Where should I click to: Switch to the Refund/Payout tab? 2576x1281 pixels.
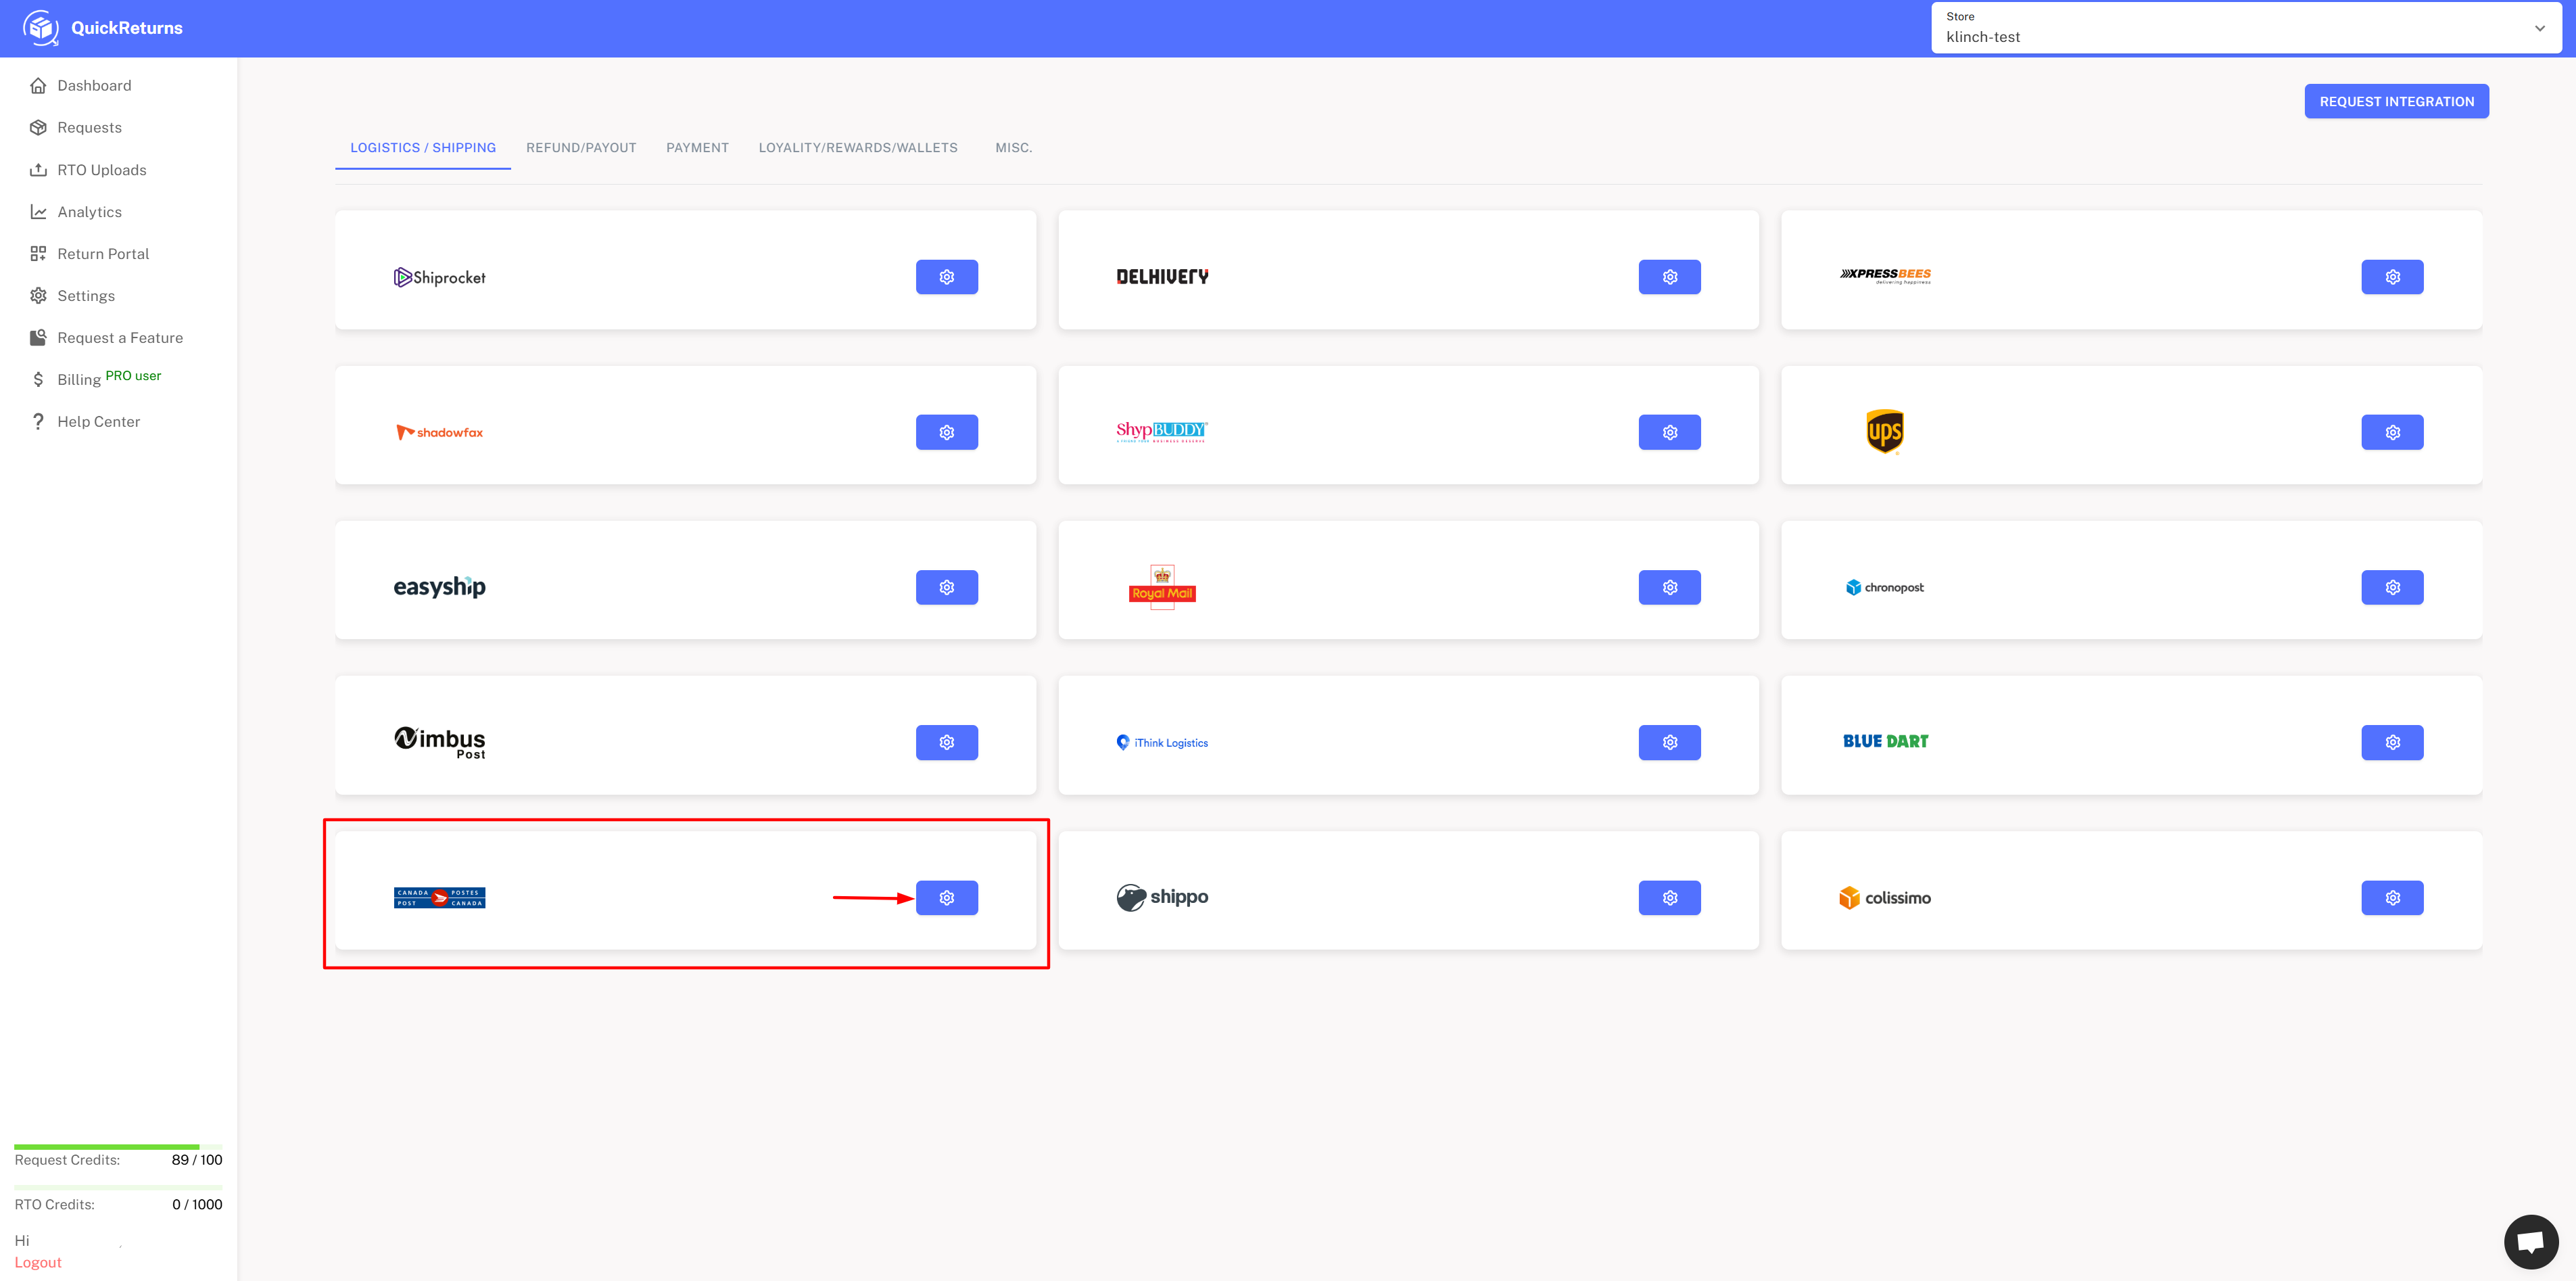(x=581, y=148)
